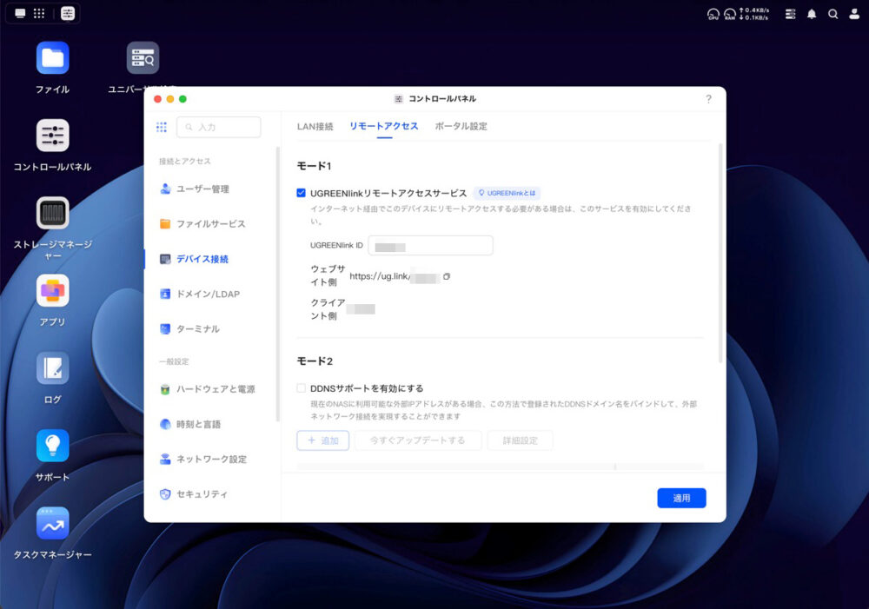Switch to the ポータル設定 tab

(461, 126)
